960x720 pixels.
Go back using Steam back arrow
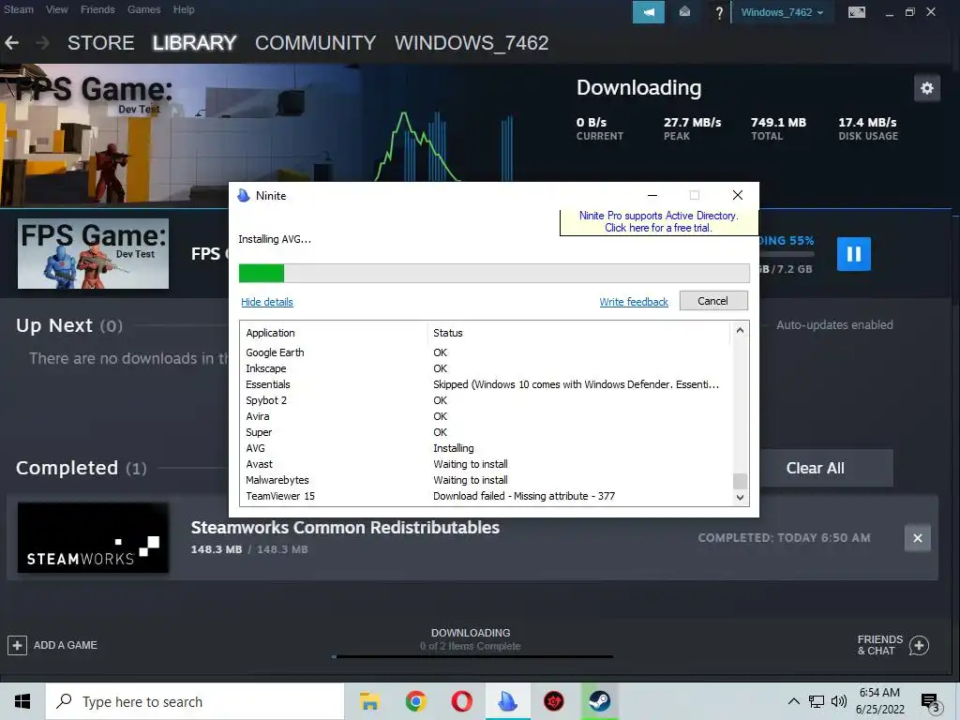(11, 43)
